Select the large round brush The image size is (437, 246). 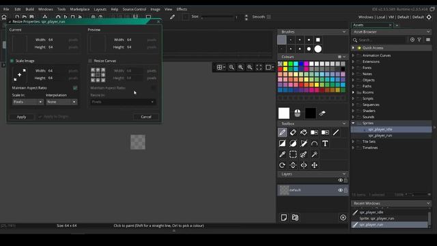318,49
